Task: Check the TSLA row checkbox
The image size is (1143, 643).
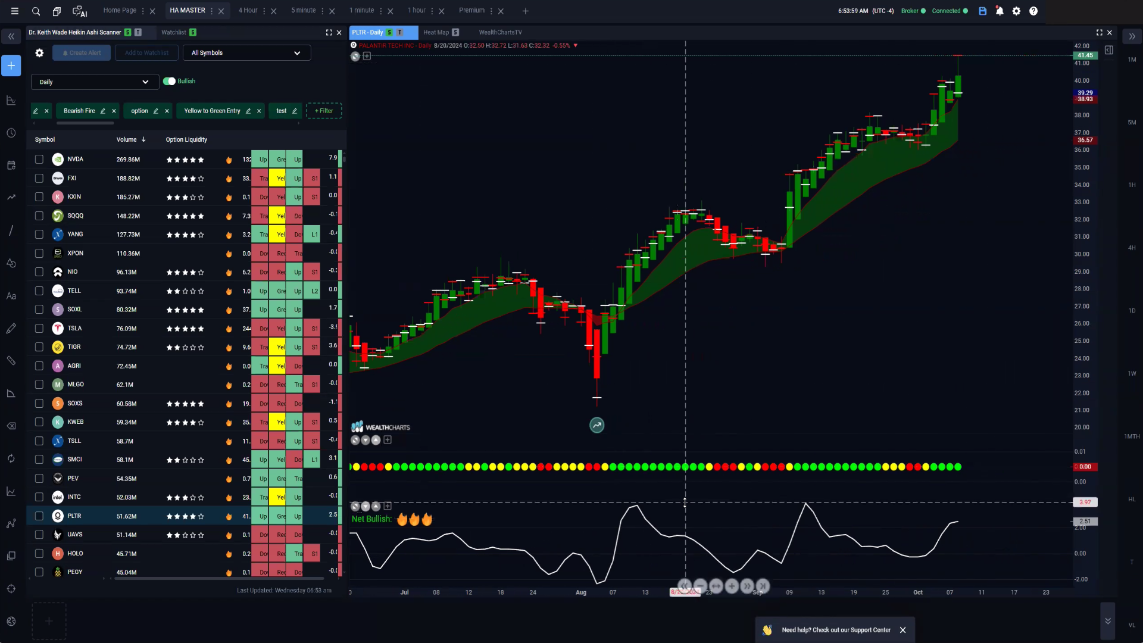Action: click(x=39, y=329)
